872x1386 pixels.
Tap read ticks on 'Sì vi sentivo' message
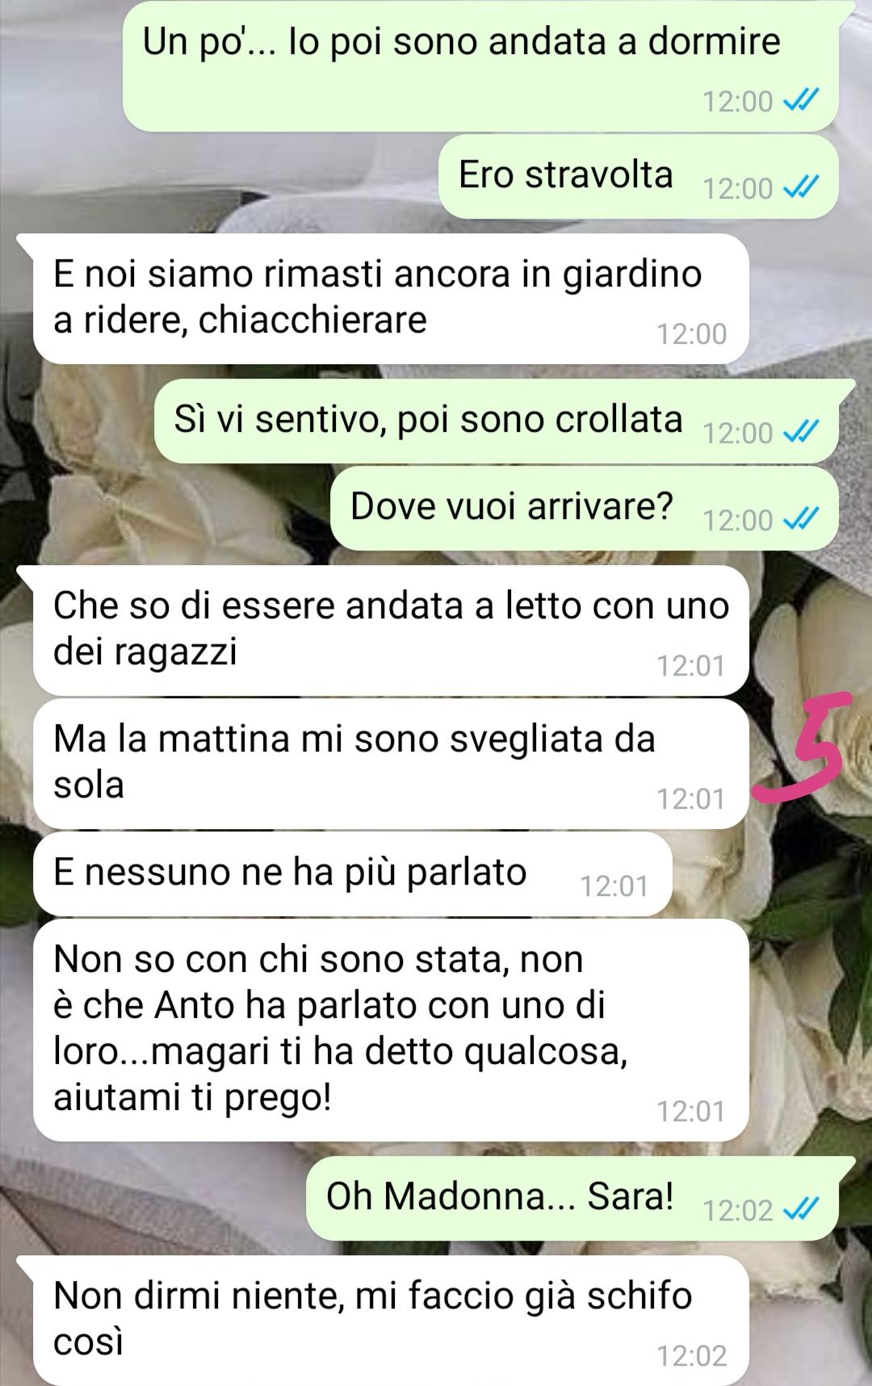coord(801,433)
